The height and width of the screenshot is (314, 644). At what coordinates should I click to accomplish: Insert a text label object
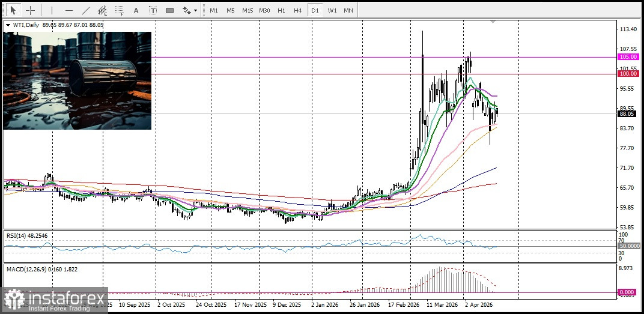coord(153,10)
